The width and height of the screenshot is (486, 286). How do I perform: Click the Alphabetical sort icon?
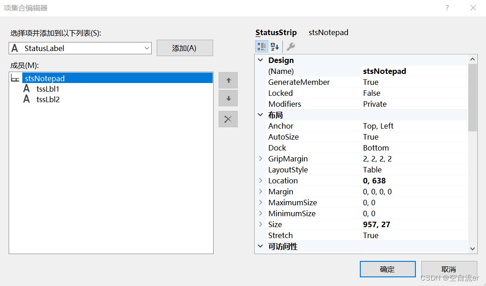tap(275, 47)
